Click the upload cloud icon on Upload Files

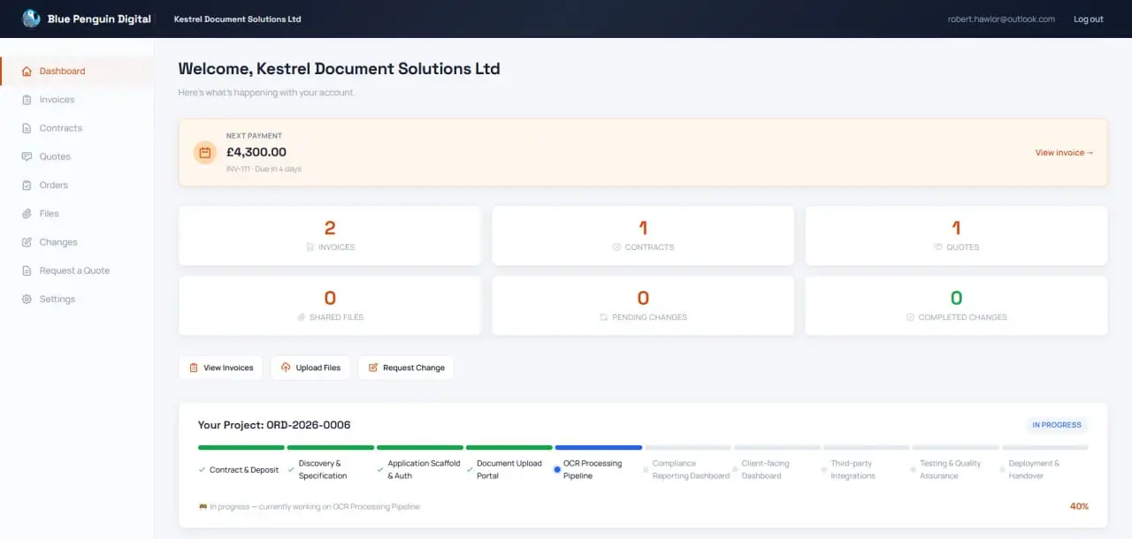coord(286,368)
